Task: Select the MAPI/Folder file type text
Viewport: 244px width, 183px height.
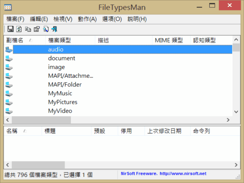Action: [x=65, y=85]
